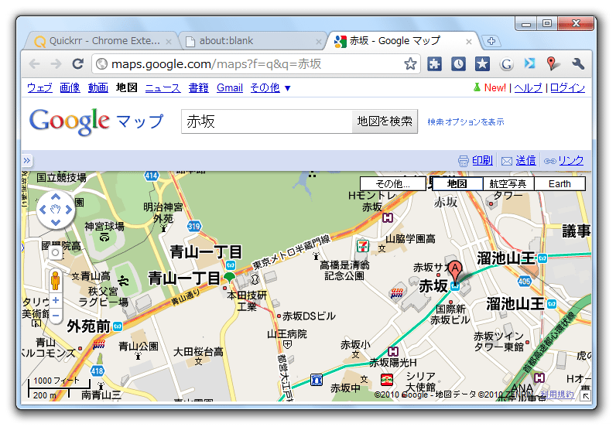Zoom out with the map minus button

point(55,316)
